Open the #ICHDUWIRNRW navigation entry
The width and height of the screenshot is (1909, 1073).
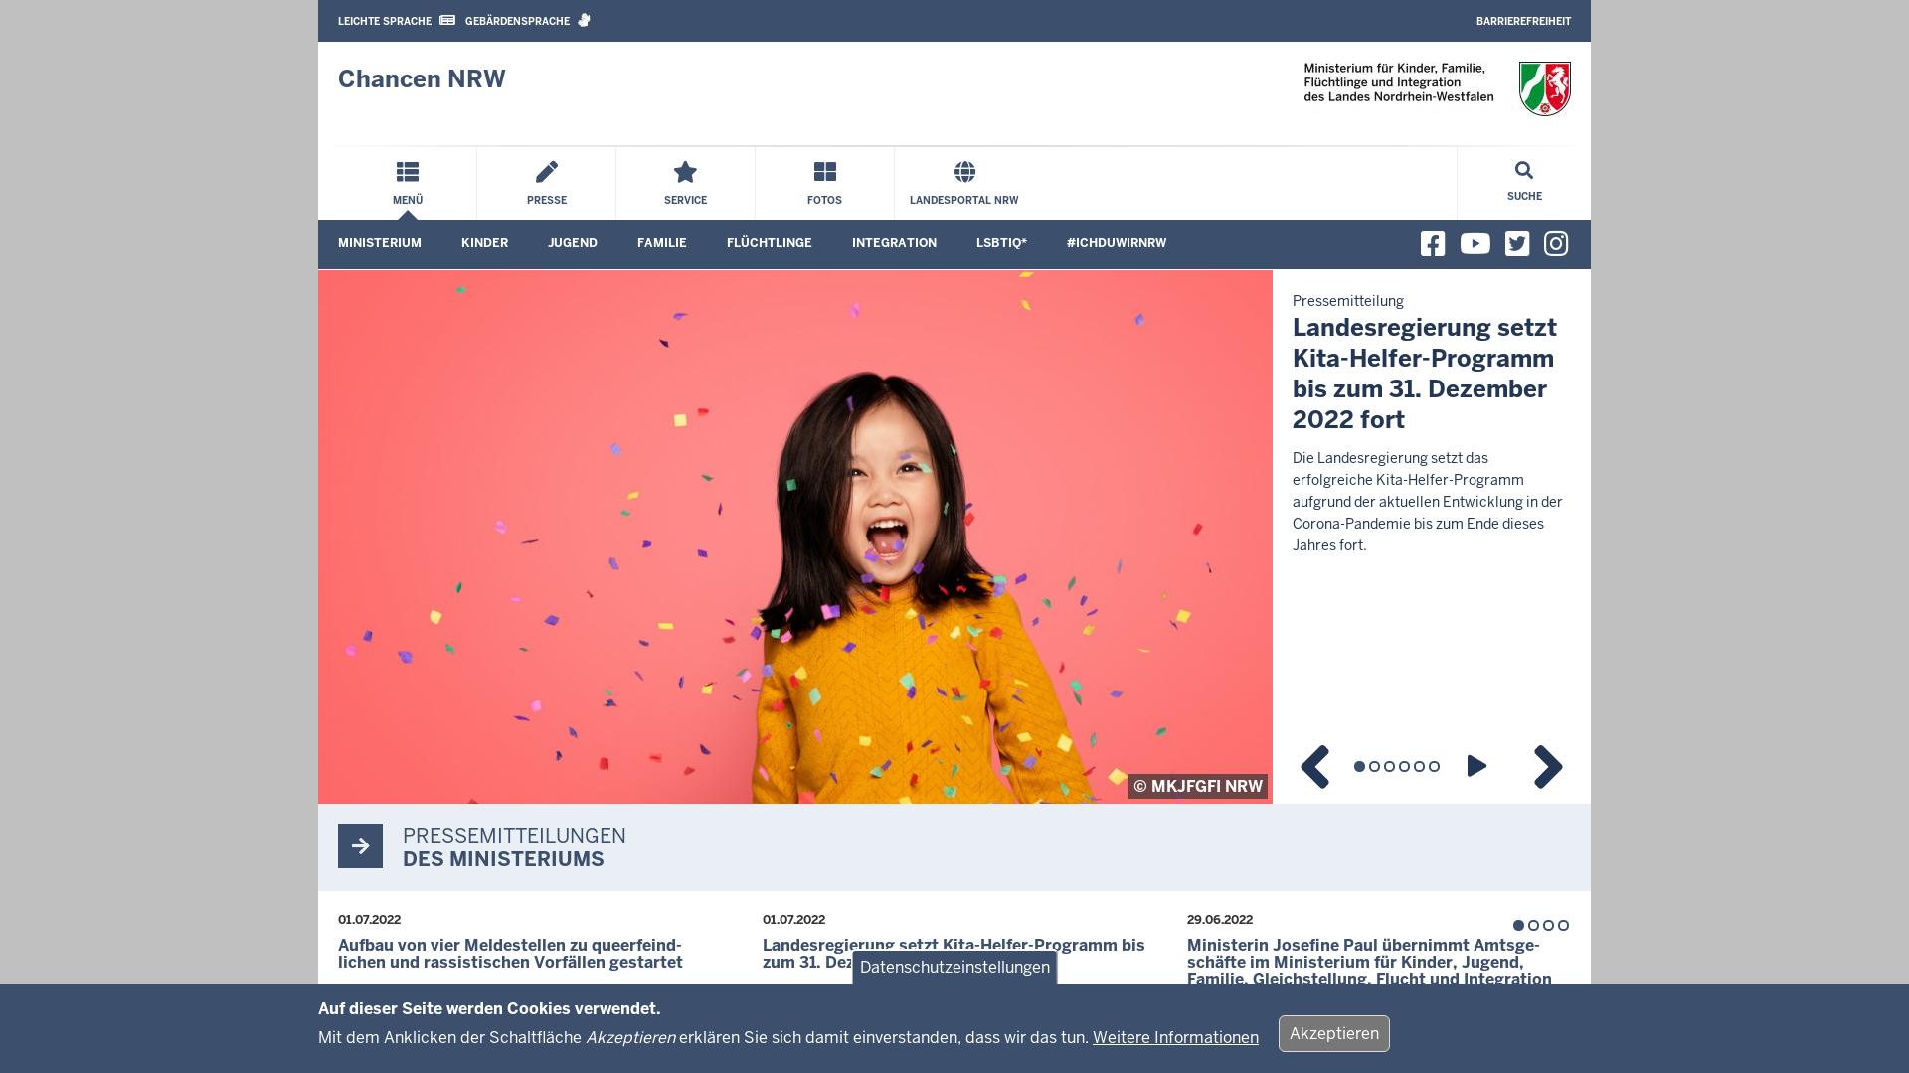pyautogui.click(x=1116, y=243)
